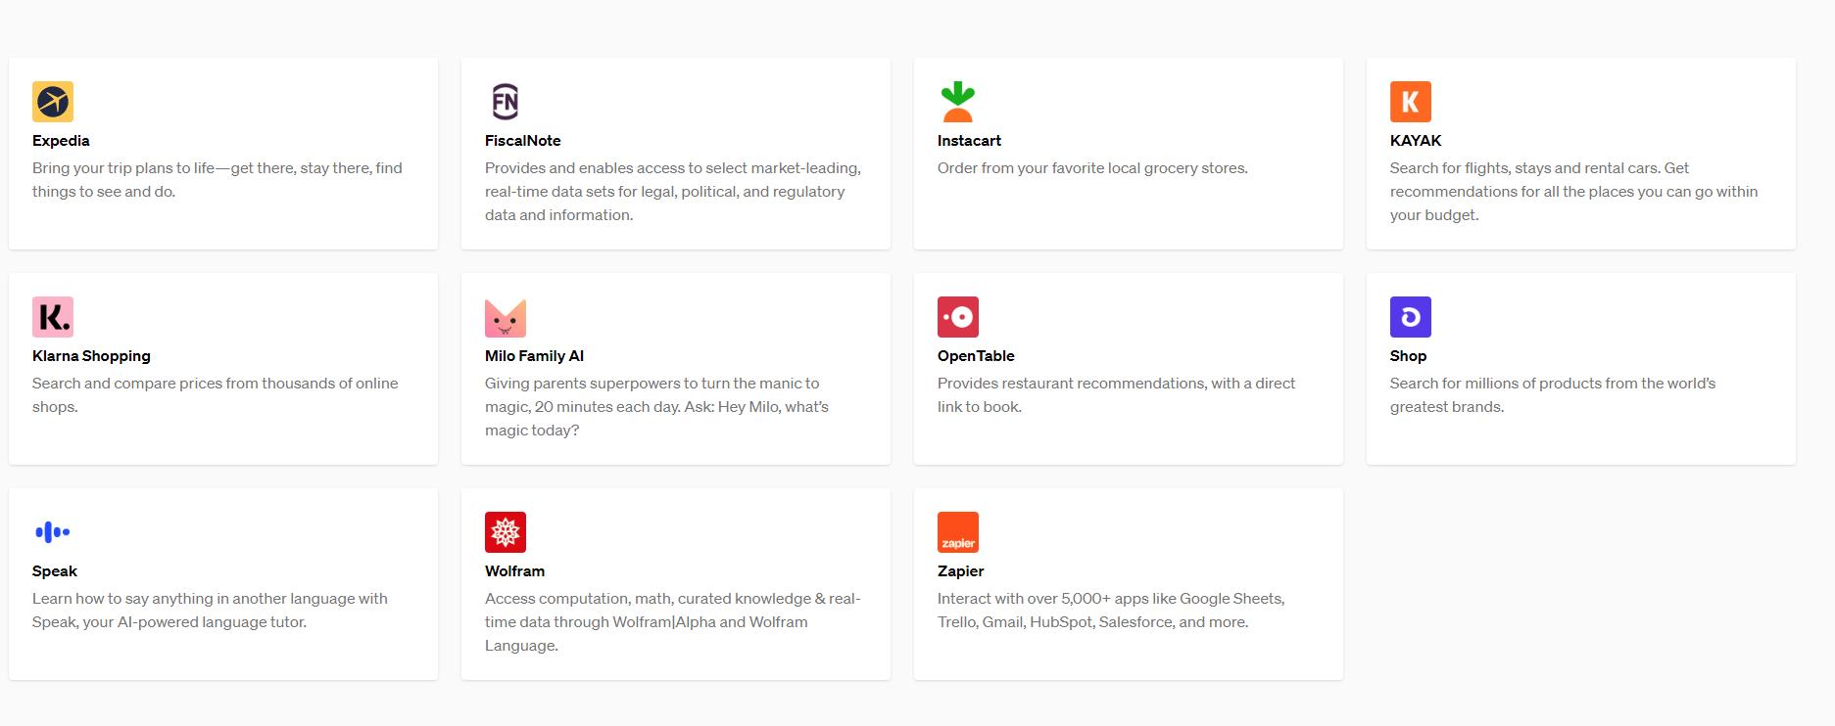The width and height of the screenshot is (1835, 726).
Task: Click the blue Speak waveform icon
Action: (53, 532)
